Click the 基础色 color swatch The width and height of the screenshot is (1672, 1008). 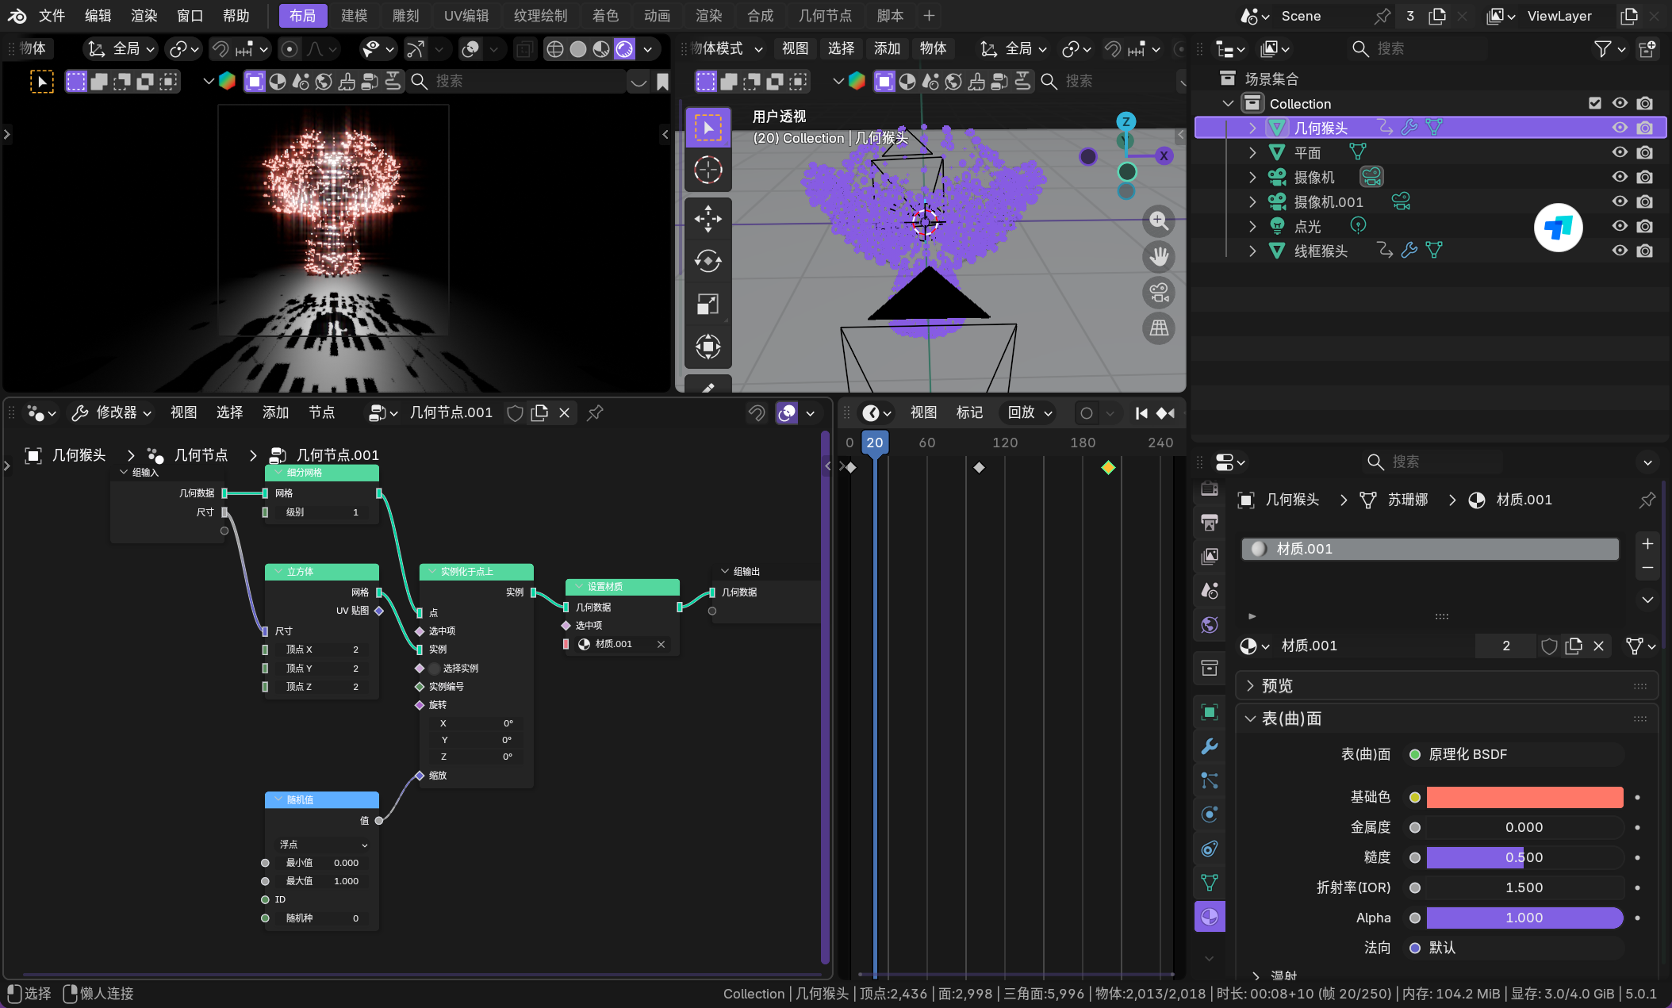click(x=1524, y=797)
